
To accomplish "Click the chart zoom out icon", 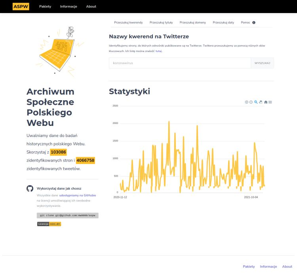I will coord(251,102).
